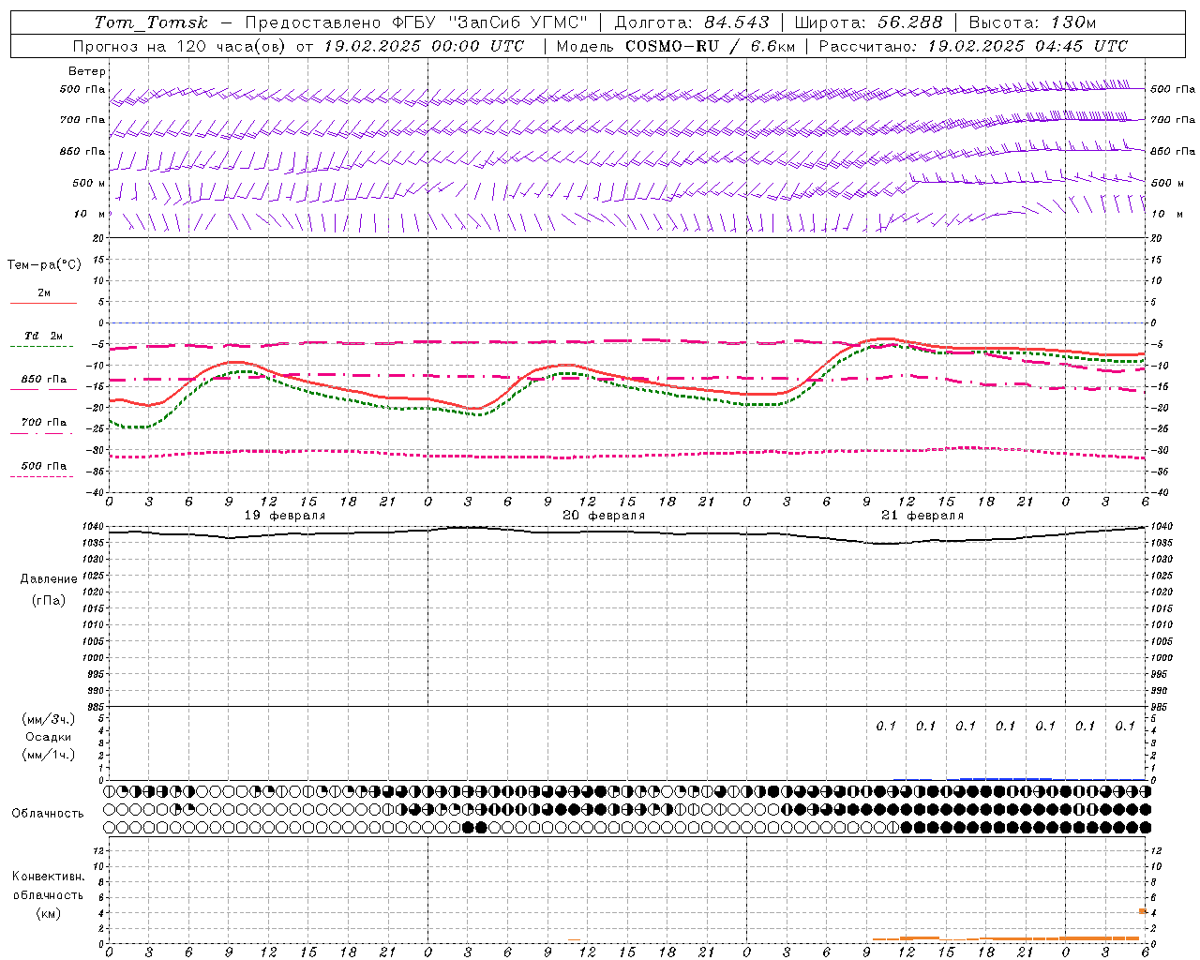This screenshot has width=1200, height=960.
Task: Click the Долгота: 84.543 value
Action: click(x=692, y=22)
